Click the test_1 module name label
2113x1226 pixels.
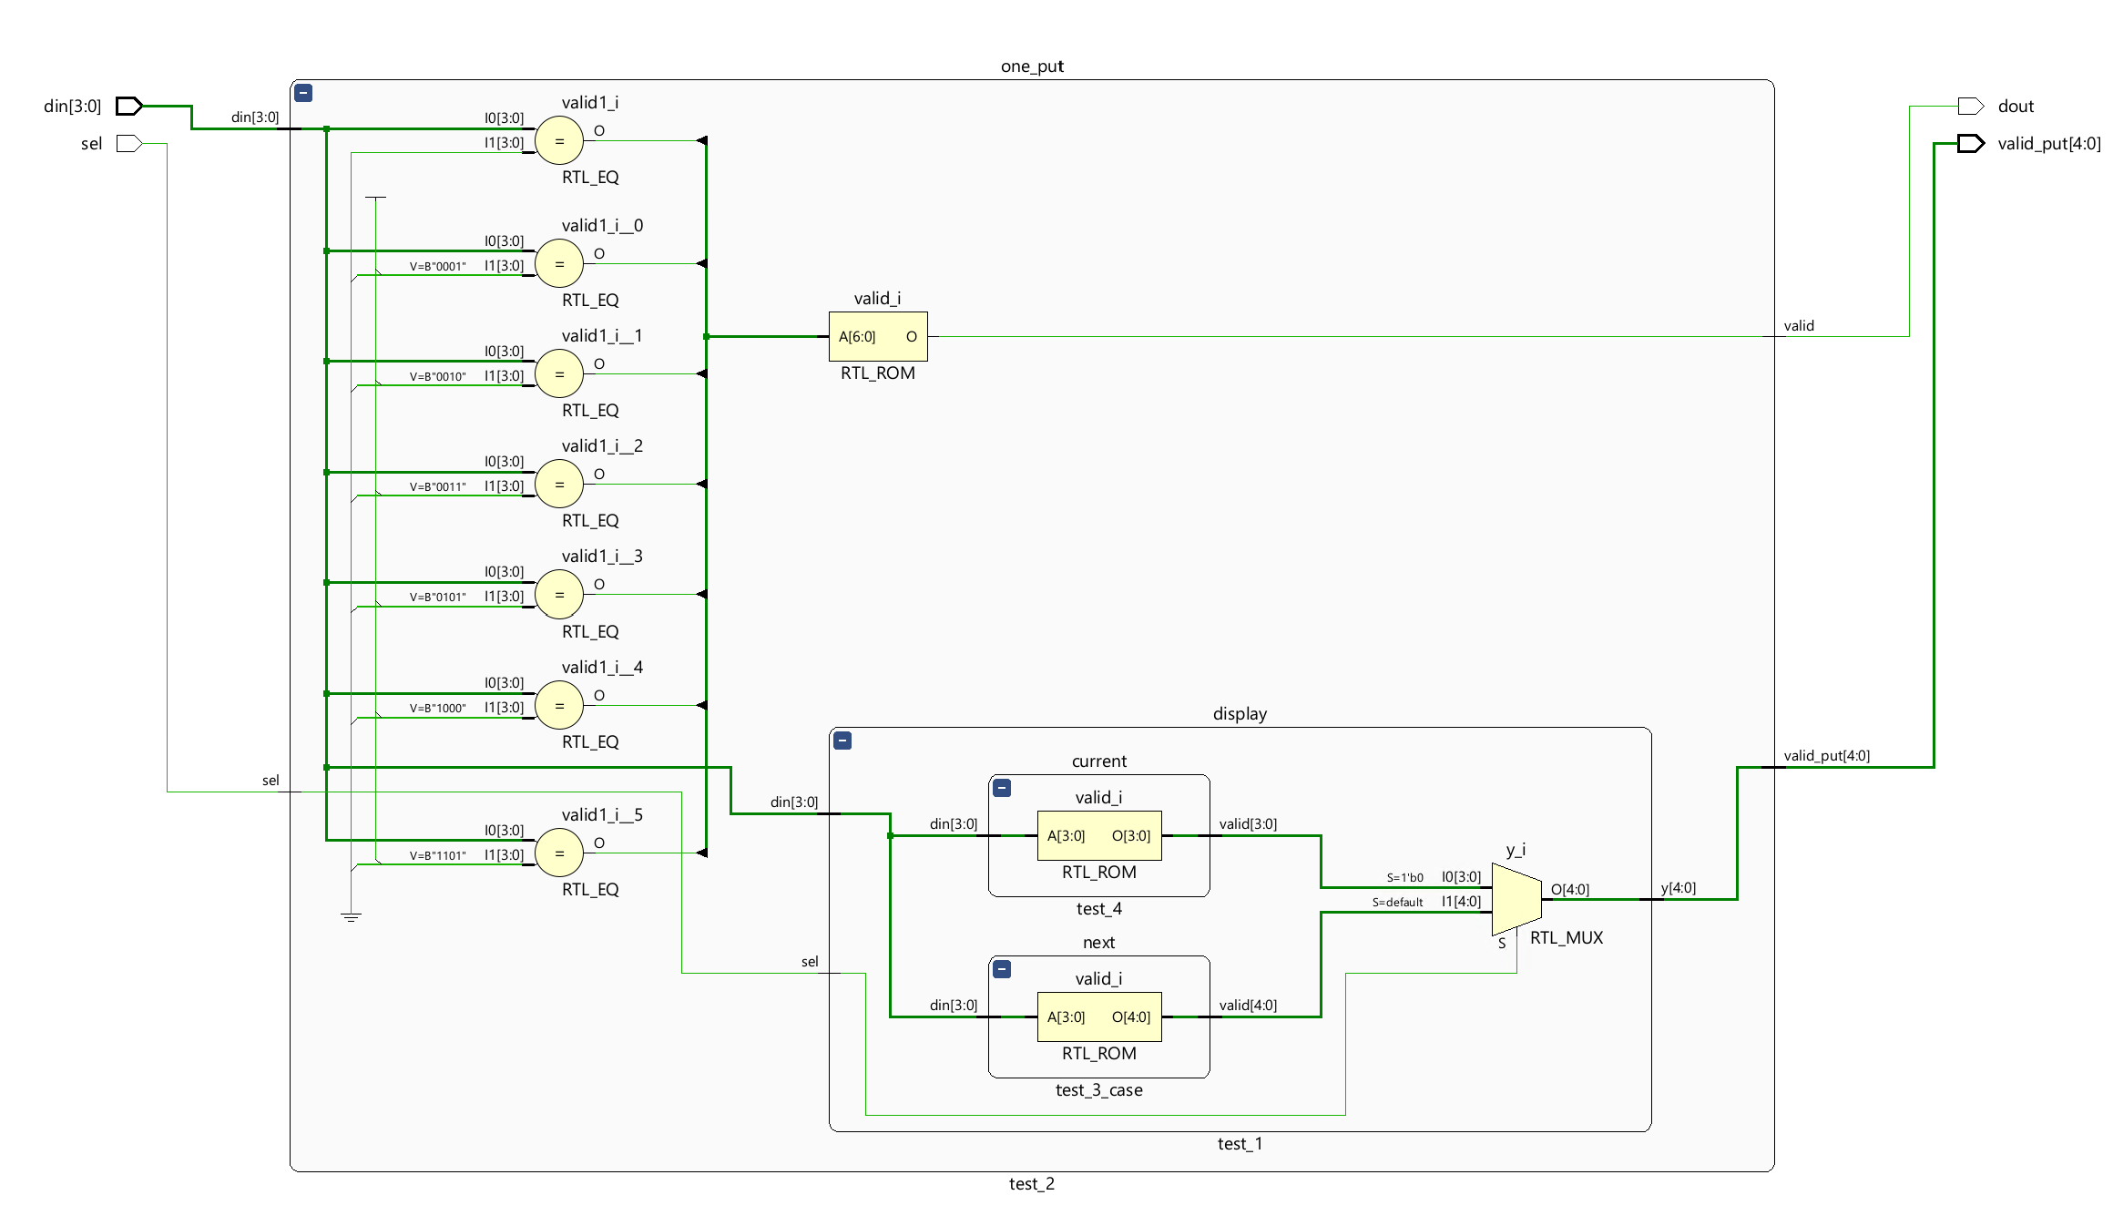[1240, 1143]
